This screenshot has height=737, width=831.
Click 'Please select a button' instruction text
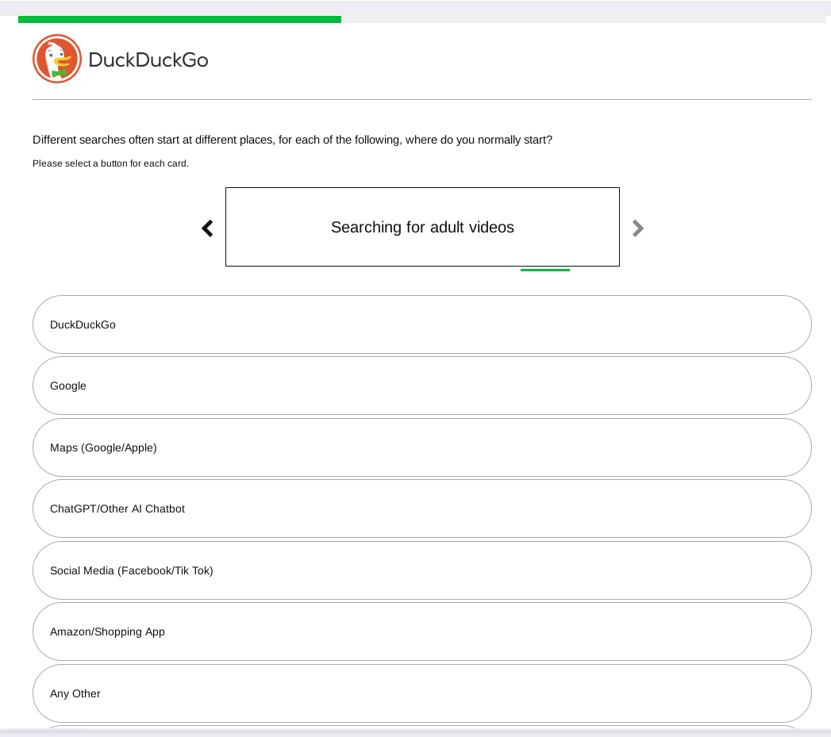[111, 163]
